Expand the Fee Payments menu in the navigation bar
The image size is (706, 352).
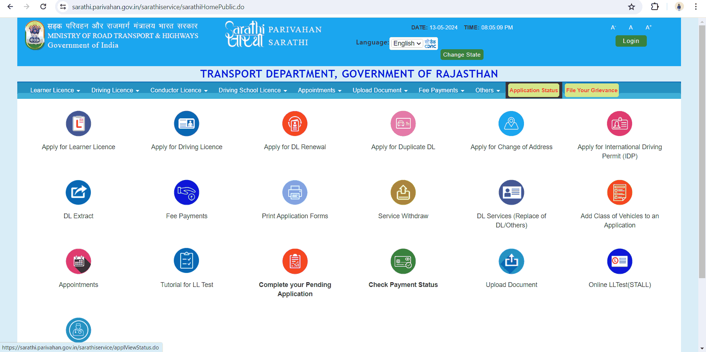pyautogui.click(x=441, y=90)
